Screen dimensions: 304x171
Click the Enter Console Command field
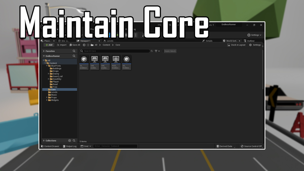pyautogui.click(x=115, y=146)
